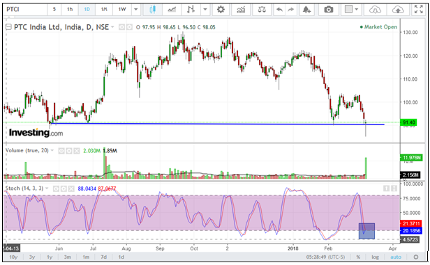
Task: Set date range to 3m
Action: (x=68, y=257)
